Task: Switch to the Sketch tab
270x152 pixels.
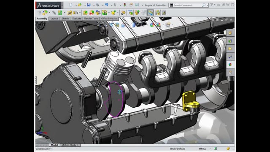Action: [65, 19]
